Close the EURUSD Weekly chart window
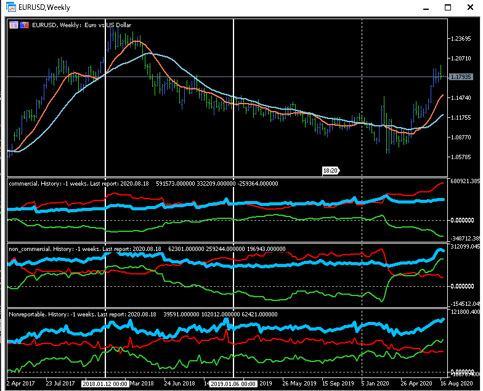483x391 pixels. pyautogui.click(x=471, y=7)
